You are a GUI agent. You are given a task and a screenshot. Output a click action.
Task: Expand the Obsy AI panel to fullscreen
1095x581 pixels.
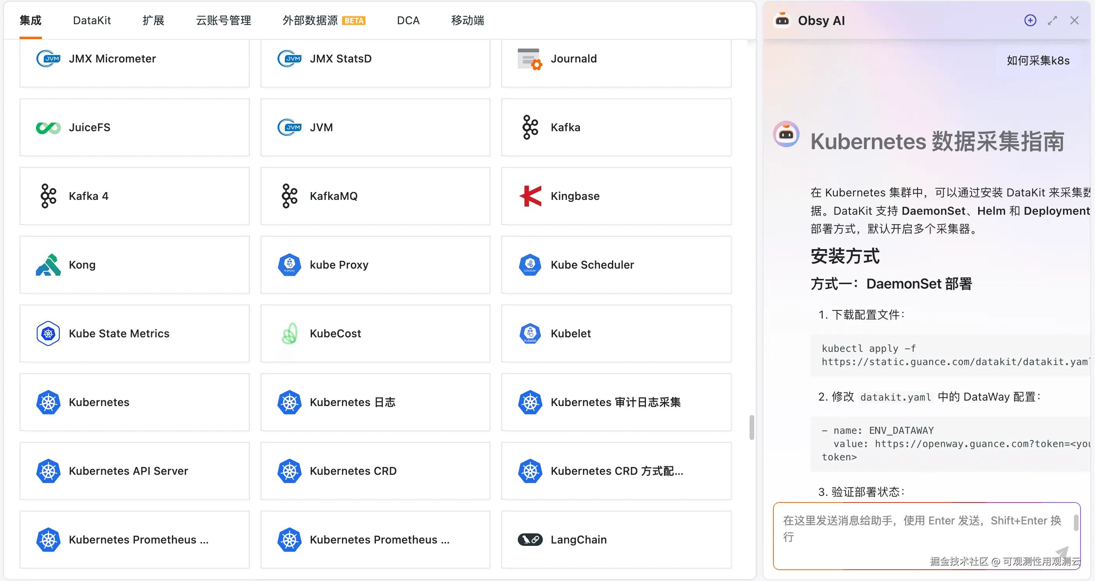coord(1052,20)
